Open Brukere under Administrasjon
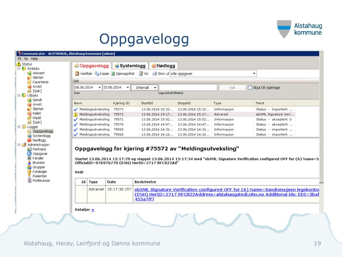 click(36, 163)
